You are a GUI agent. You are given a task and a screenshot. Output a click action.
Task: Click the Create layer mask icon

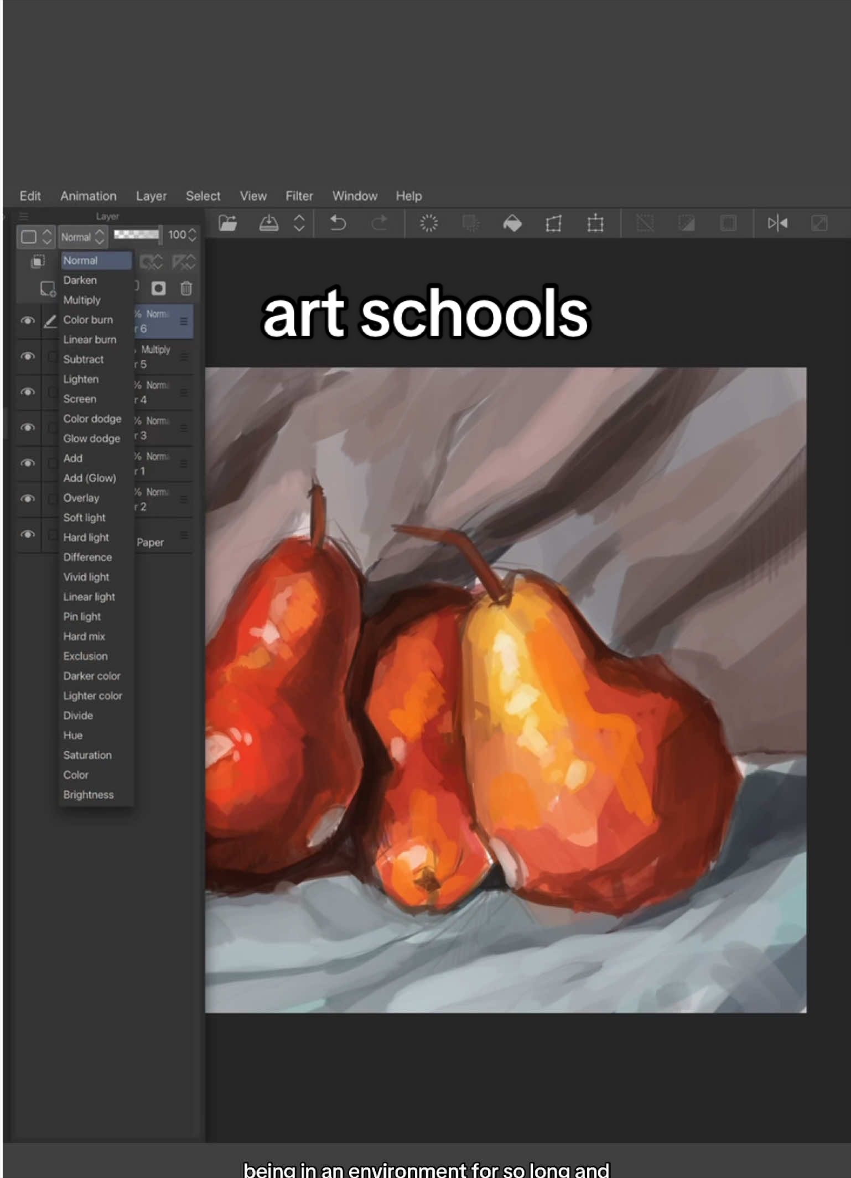(x=159, y=288)
